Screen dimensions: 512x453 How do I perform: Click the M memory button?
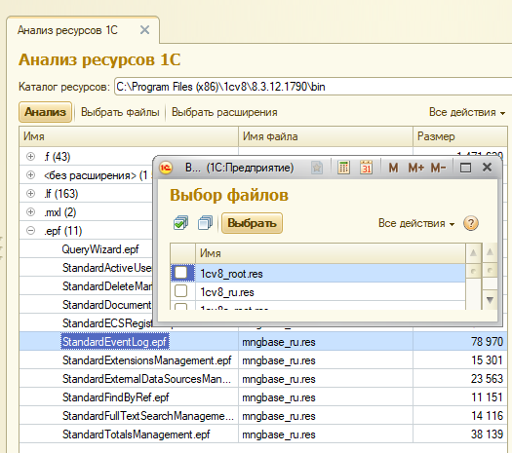(x=393, y=168)
